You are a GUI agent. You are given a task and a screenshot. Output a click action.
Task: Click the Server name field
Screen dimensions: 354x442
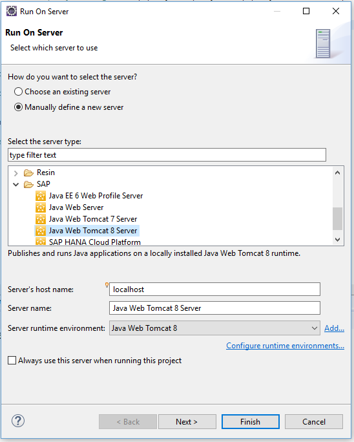pyautogui.click(x=214, y=308)
